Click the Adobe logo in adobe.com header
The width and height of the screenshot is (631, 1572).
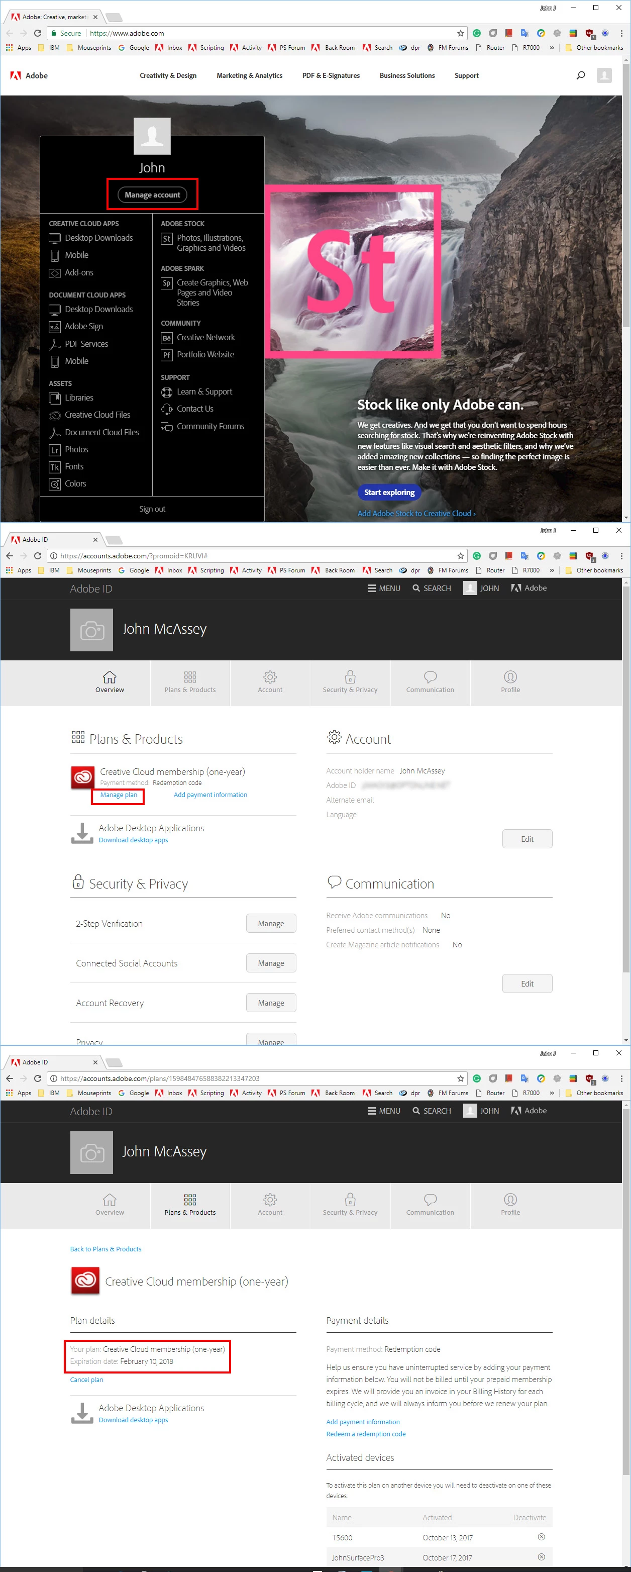pyautogui.click(x=29, y=76)
